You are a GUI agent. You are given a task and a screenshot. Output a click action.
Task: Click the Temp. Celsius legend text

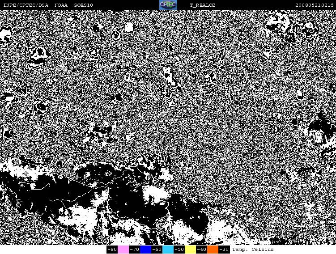coord(253,250)
